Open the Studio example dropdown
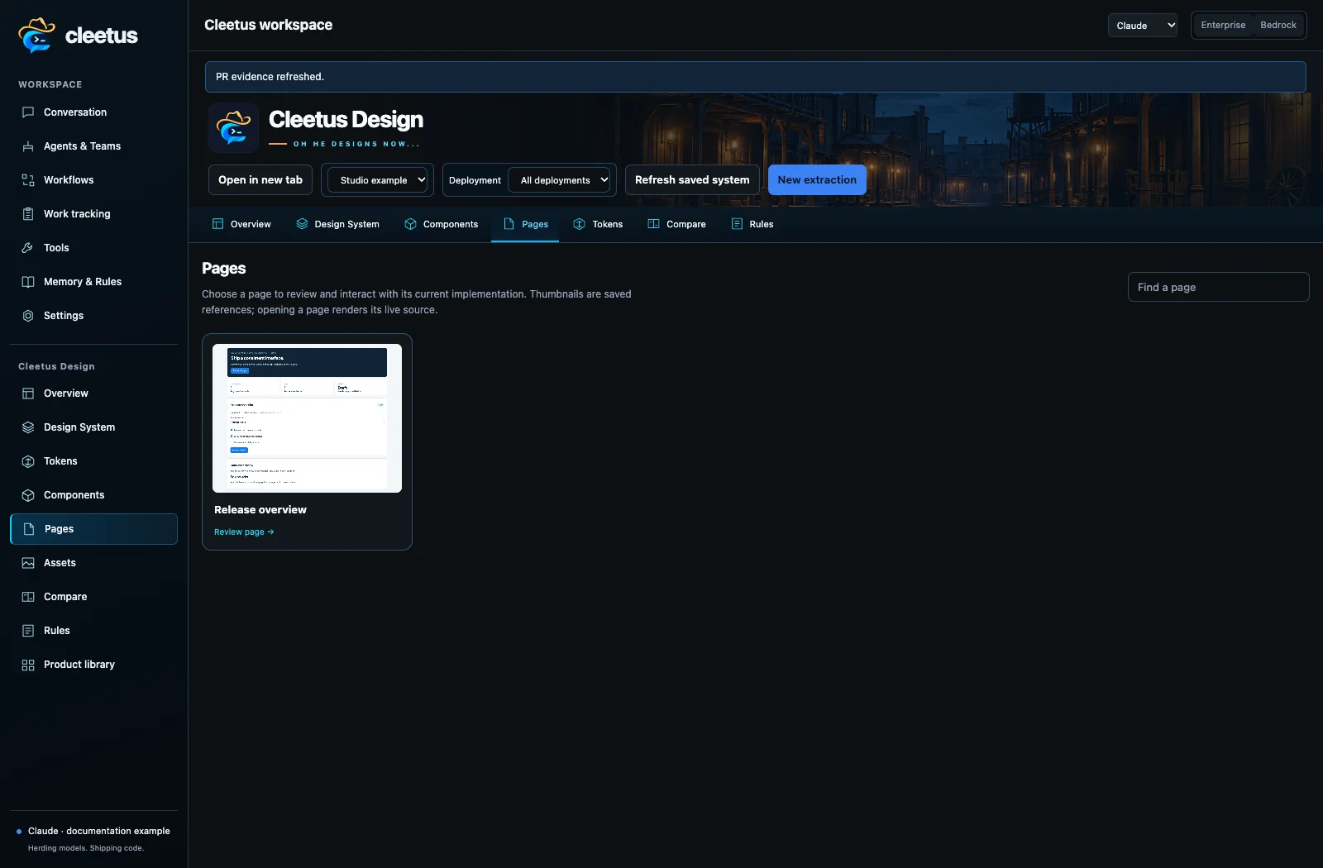The width and height of the screenshot is (1323, 868). pyautogui.click(x=377, y=180)
